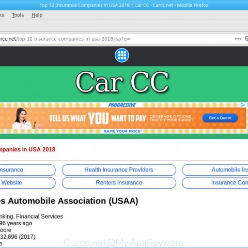This screenshot has width=248, height=248.
Task: Click the '96 years ago' text
Action: (16, 223)
